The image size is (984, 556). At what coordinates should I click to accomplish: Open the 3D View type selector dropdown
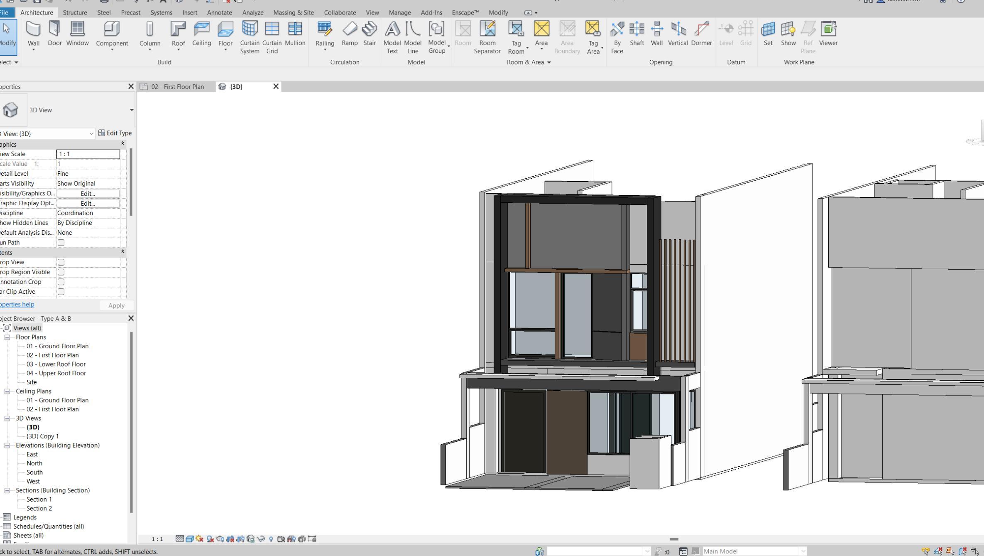click(x=132, y=110)
